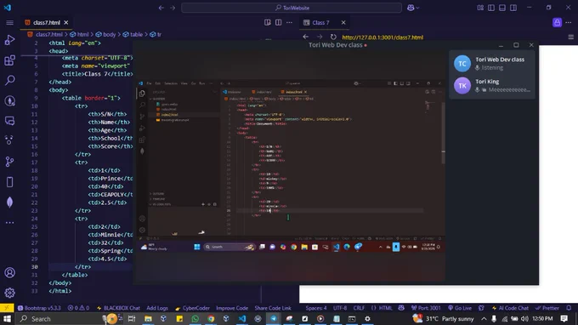The image size is (578, 325).
Task: Select the Class 7 preview tab
Action: [320, 22]
